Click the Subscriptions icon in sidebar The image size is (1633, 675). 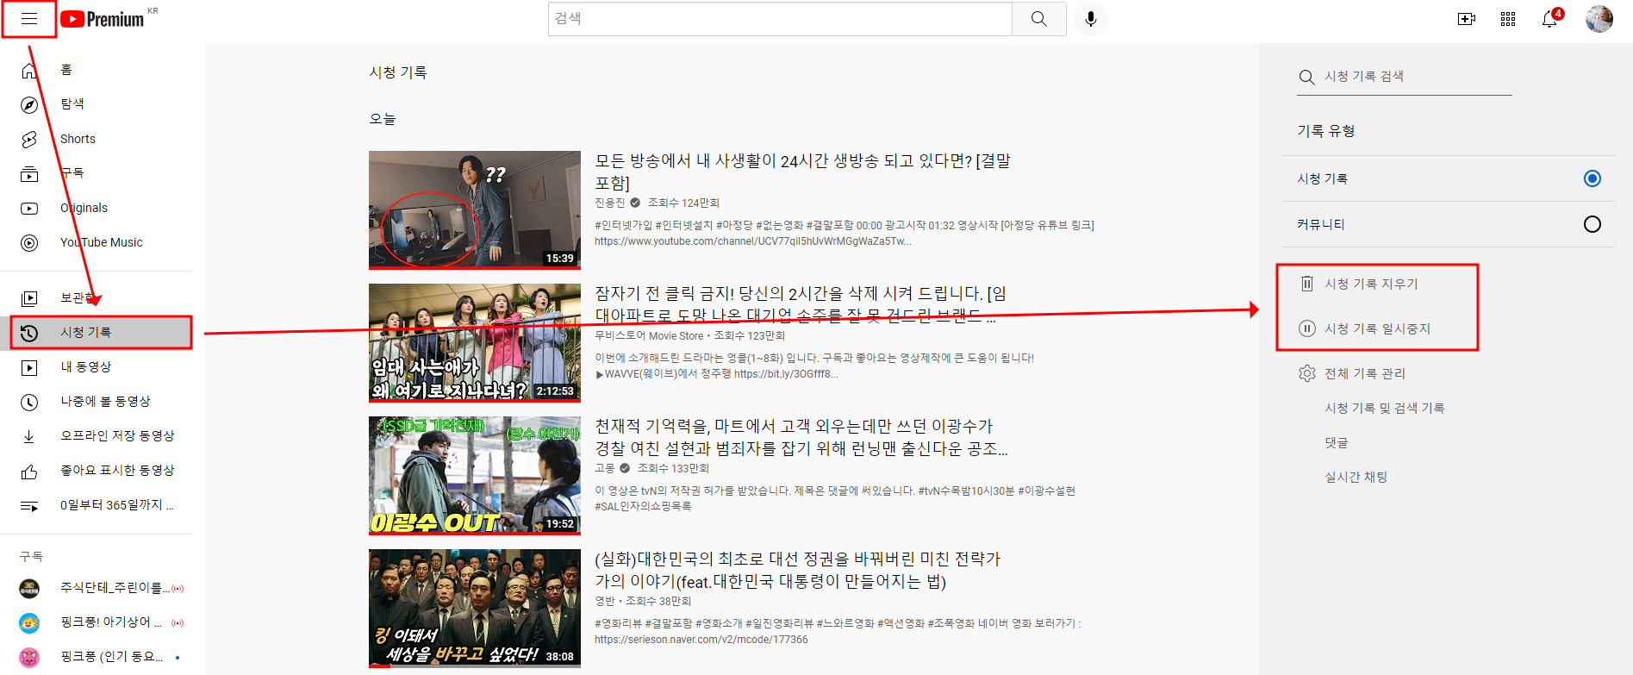(x=29, y=174)
